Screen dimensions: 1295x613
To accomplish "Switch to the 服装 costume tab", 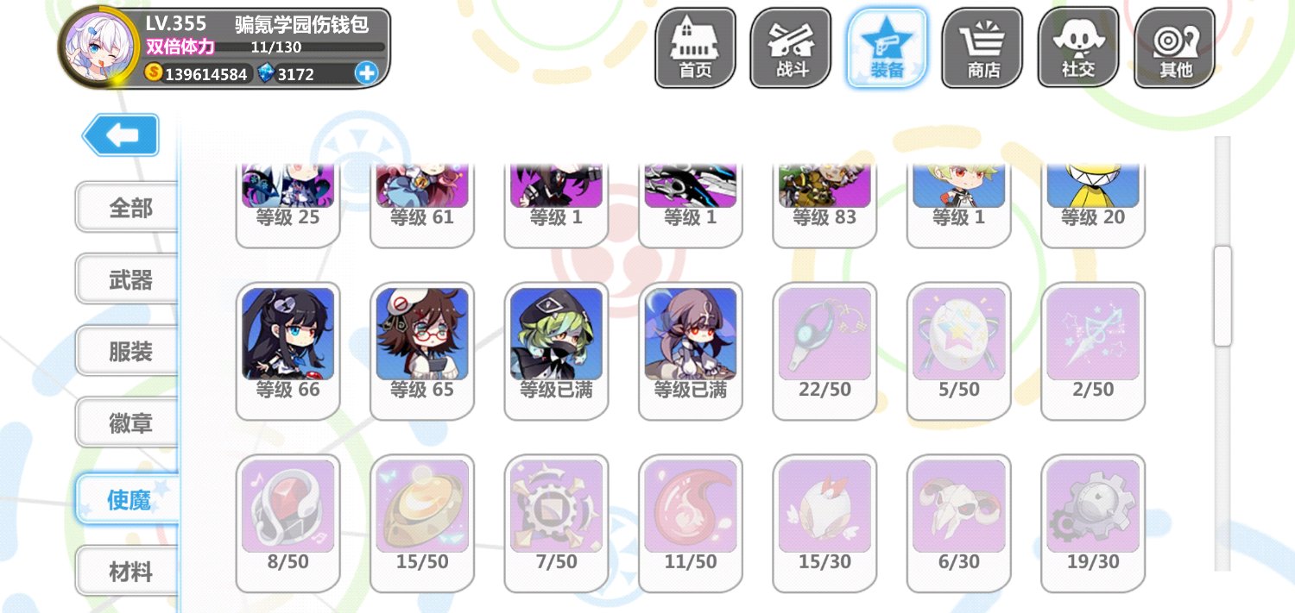I will [x=129, y=351].
